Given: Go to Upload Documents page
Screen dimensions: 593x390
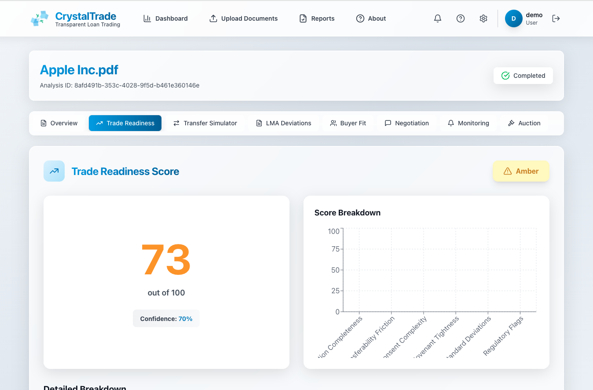Looking at the screenshot, I should click(243, 18).
